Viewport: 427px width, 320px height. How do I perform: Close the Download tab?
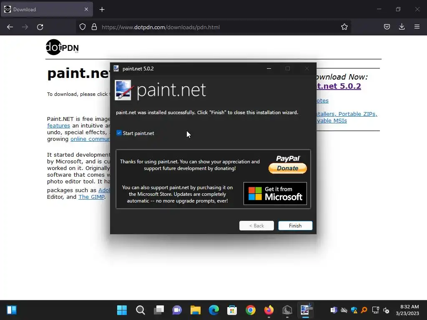tap(86, 9)
